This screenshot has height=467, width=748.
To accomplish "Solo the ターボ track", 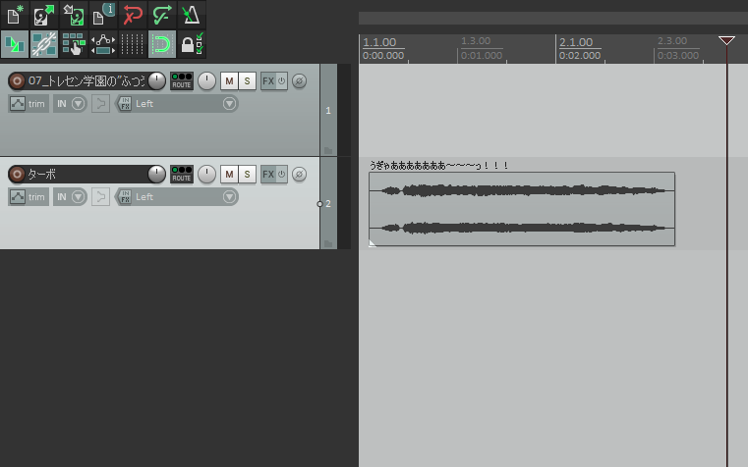I will tap(247, 175).
